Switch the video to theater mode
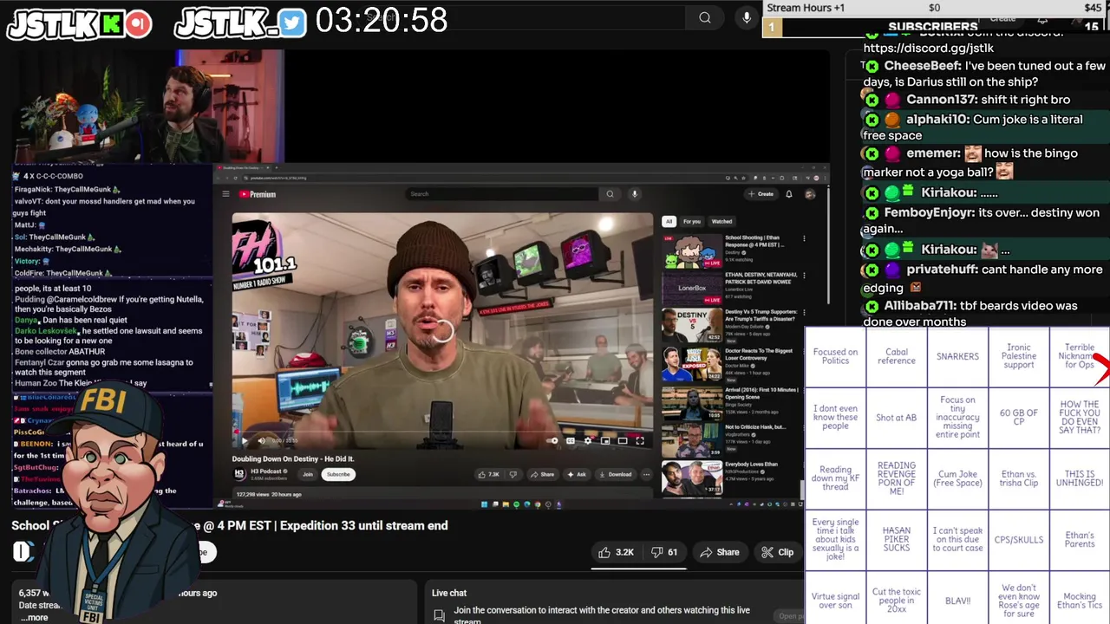 (623, 440)
